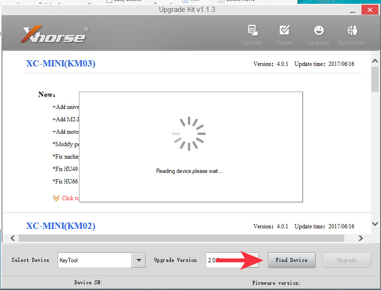The height and width of the screenshot is (290, 381).
Task: Click the 'New:' changelog heading
Action: (x=47, y=95)
